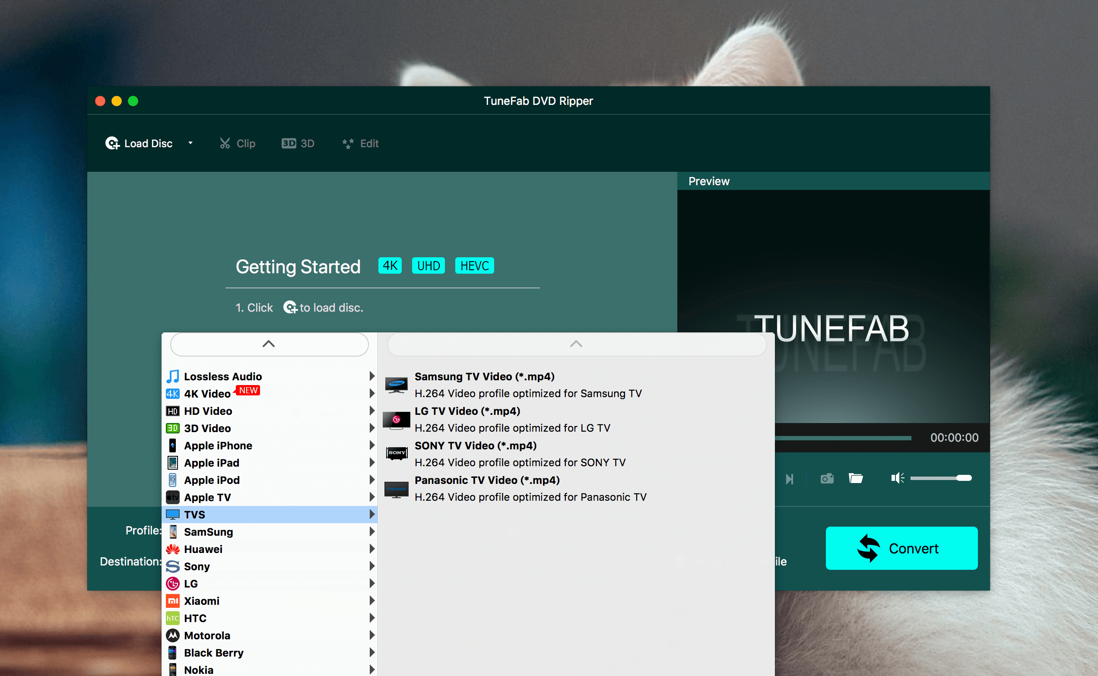Expand Apple iPhone submenu arrow

coord(371,445)
